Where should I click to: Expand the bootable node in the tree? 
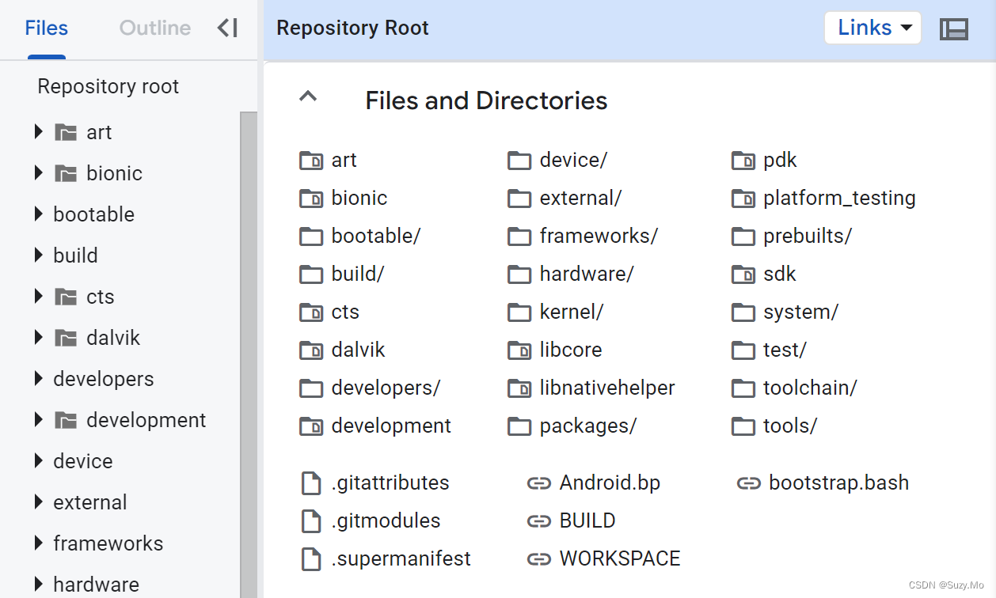point(38,214)
